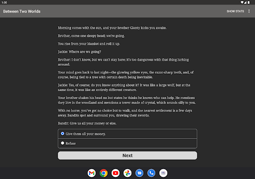Viewport: 255px width, 179px height.
Task: Tap paragraph starting 'Jackie: Yes, of course'
Action: 124,88
